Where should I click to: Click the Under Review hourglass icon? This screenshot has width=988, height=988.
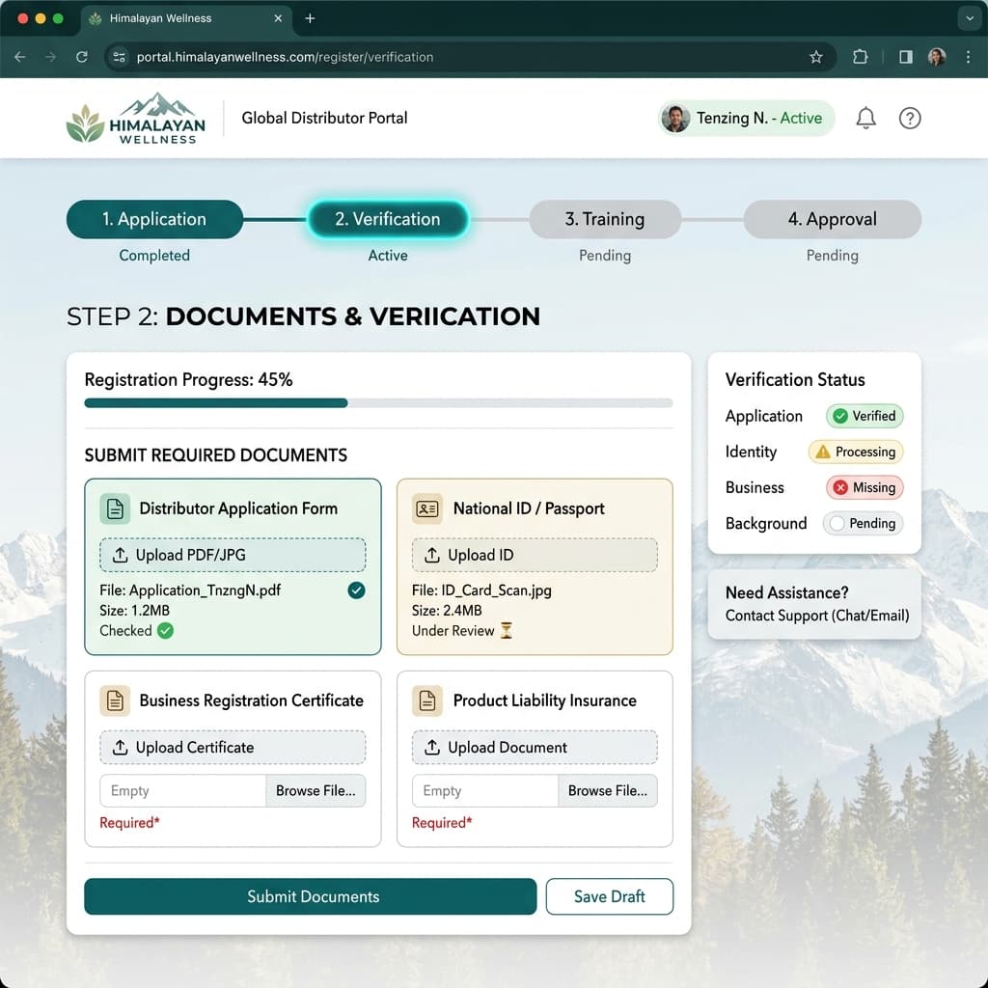[x=506, y=630]
